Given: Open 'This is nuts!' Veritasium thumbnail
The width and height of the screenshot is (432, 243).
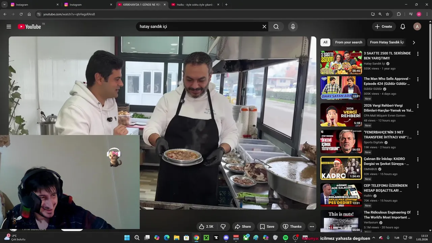Looking at the screenshot, I should point(341,221).
